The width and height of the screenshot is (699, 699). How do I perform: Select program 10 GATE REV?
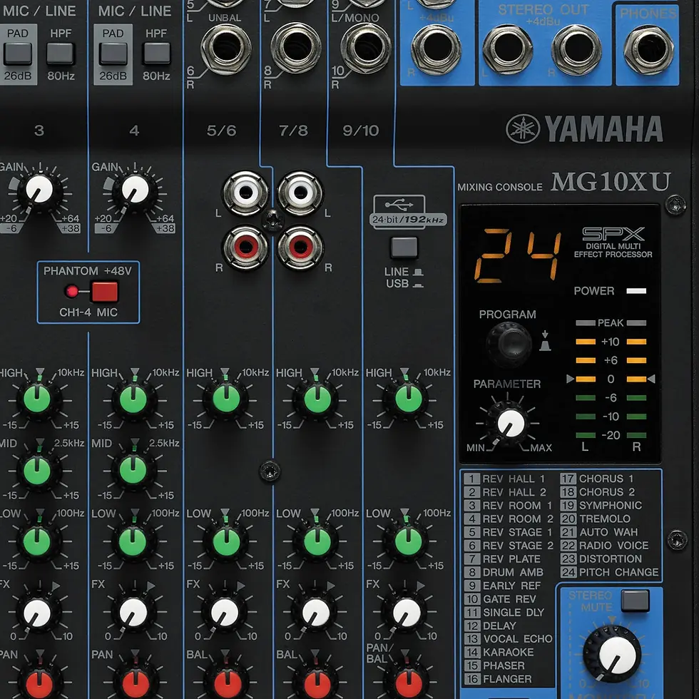[x=500, y=599]
